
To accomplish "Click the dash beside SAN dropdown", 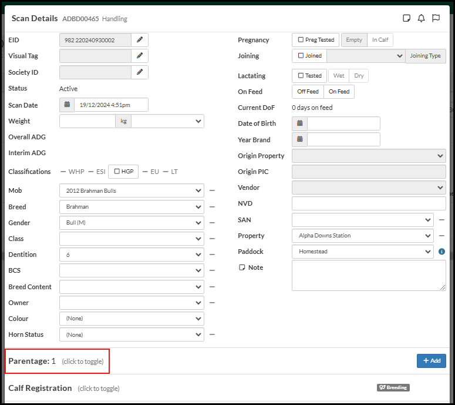I will 441,220.
